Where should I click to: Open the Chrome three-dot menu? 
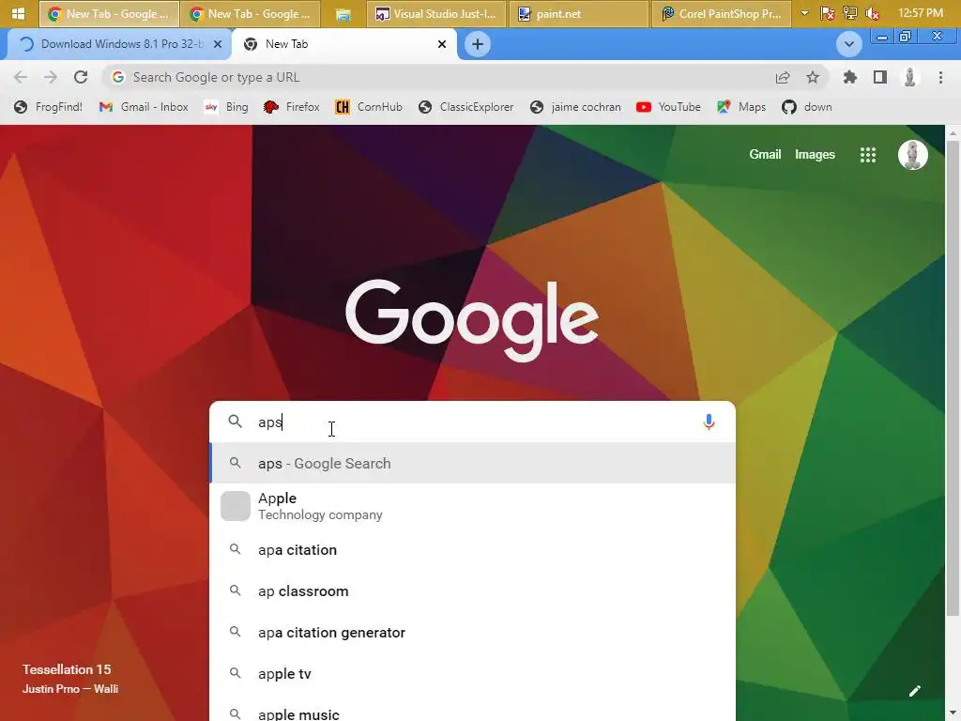coord(940,77)
